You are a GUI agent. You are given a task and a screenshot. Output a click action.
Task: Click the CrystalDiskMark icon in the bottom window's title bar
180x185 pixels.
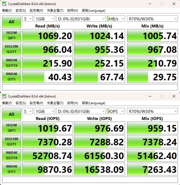(4, 96)
